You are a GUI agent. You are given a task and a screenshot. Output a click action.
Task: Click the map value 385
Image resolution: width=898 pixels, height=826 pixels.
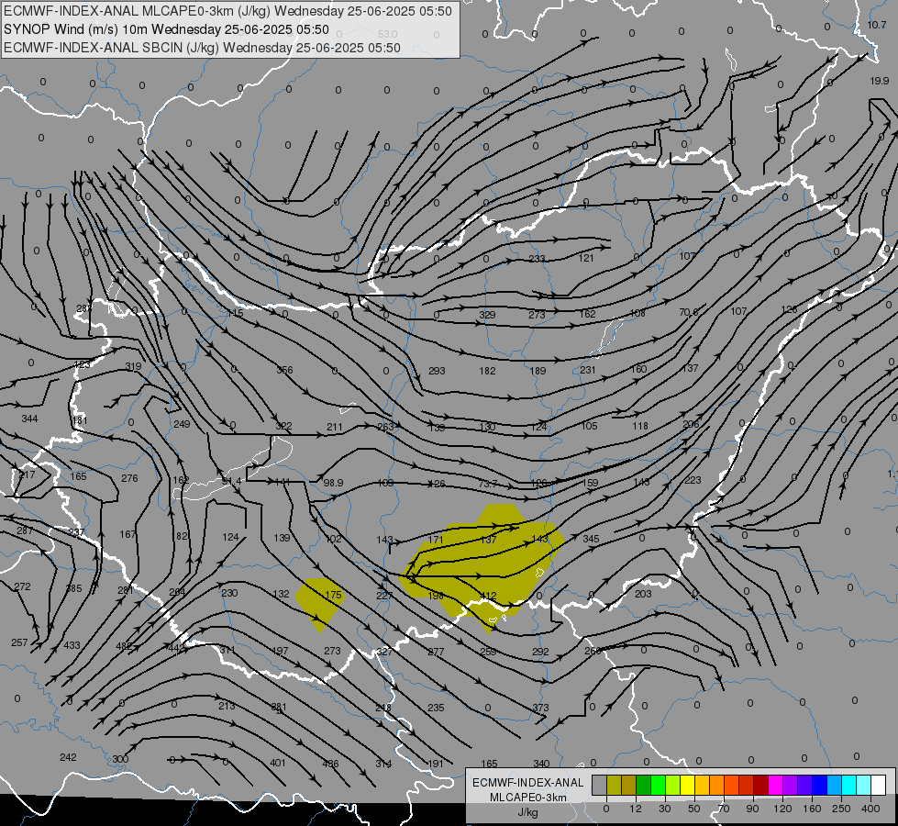74,588
